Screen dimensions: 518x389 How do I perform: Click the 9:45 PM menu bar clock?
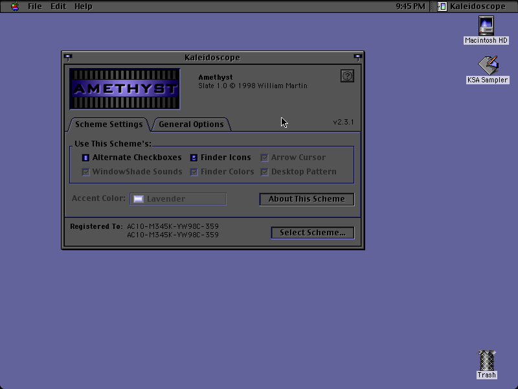pos(411,6)
